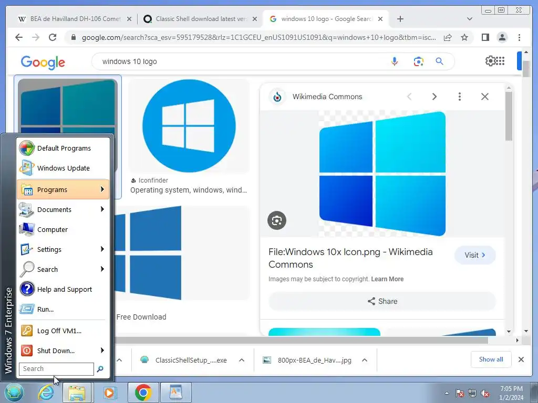Click the Lens icon on preview image

(x=276, y=220)
